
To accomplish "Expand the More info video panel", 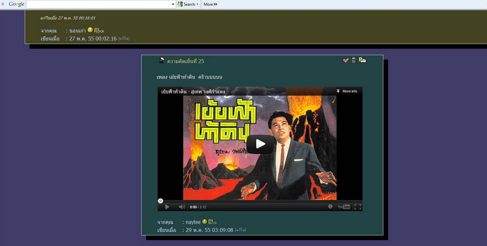I will [x=347, y=91].
